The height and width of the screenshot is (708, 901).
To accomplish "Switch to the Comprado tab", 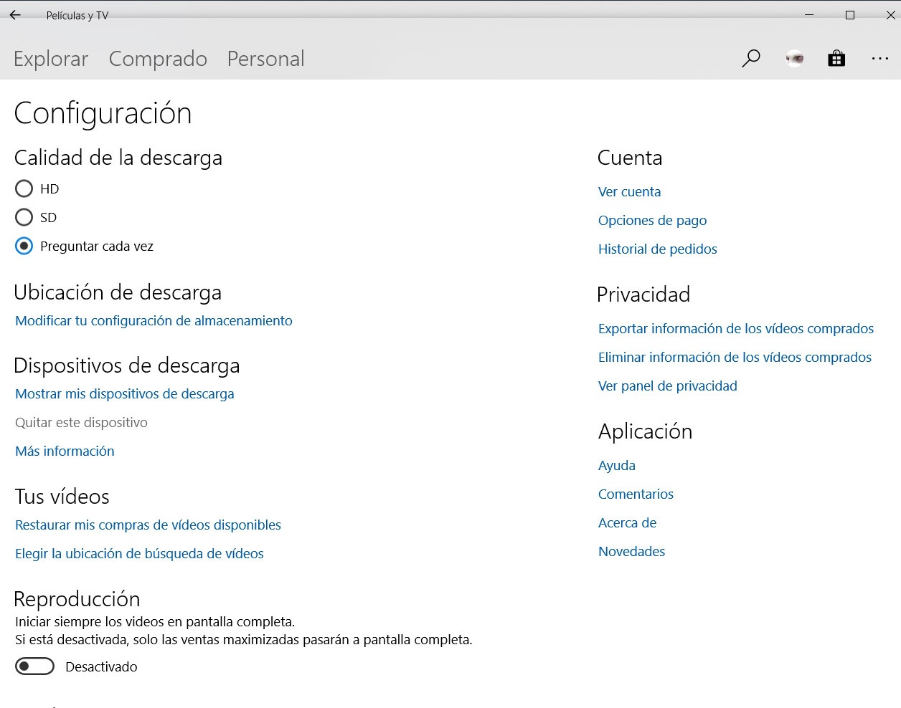I will point(158,59).
